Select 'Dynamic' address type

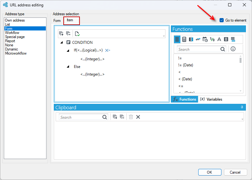pos(25,49)
